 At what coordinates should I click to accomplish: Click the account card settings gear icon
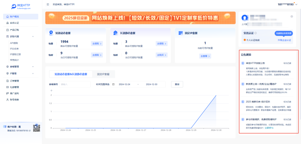[x=292, y=16]
